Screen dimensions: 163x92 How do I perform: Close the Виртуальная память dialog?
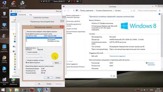[x=62, y=27]
